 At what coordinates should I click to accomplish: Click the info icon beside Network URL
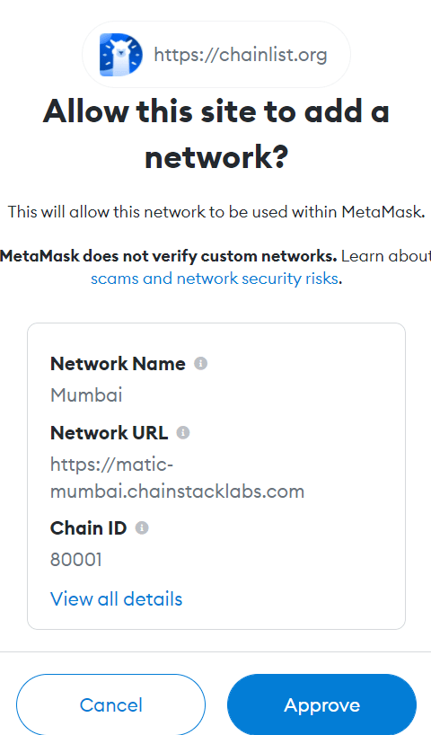tap(182, 432)
